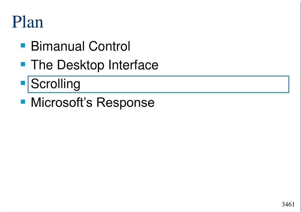Click the horizontal rule at the slide bottom
301x212 pixels.
pyautogui.click(x=147, y=211)
